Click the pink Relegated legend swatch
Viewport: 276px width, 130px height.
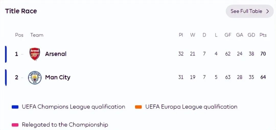pyautogui.click(x=15, y=125)
